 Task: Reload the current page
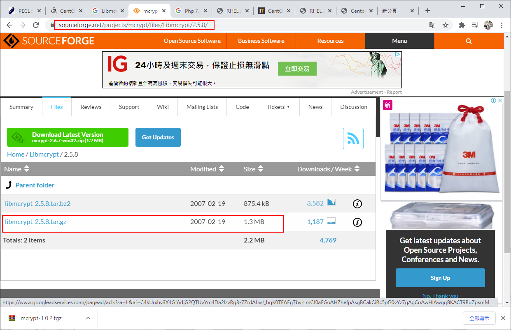[x=36, y=25]
